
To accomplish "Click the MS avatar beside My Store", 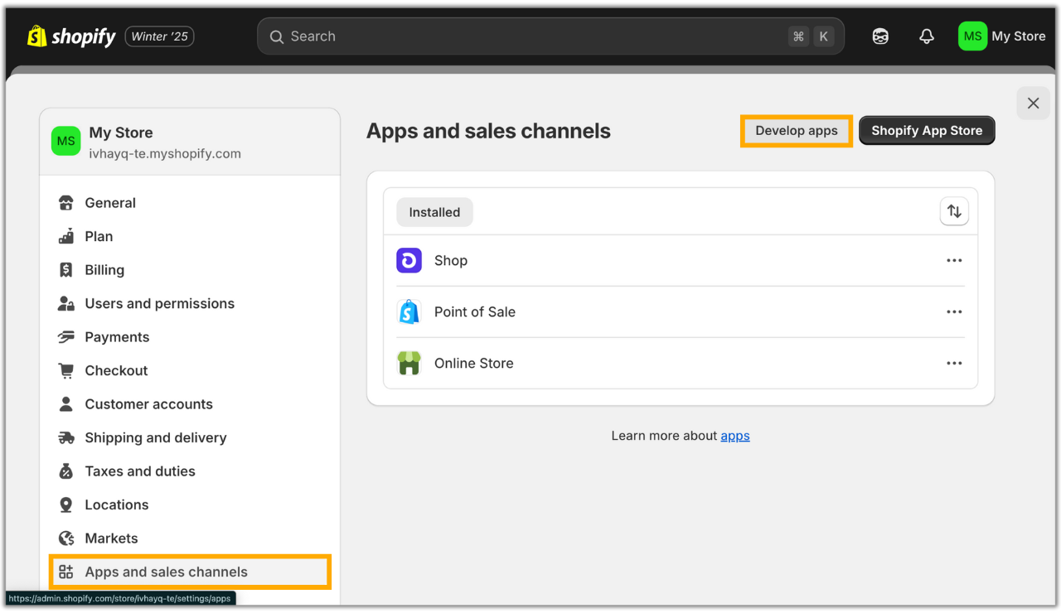I will [x=972, y=36].
